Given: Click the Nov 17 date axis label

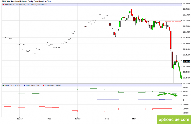Looking at the screenshot, I should (x=19, y=119).
